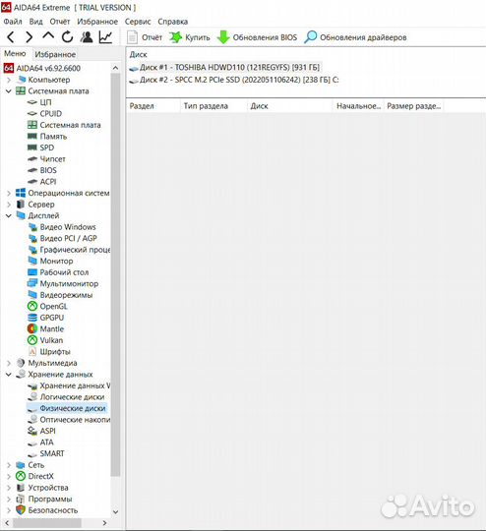Open the Сервис menu
This screenshot has width=486, height=531.
138,22
